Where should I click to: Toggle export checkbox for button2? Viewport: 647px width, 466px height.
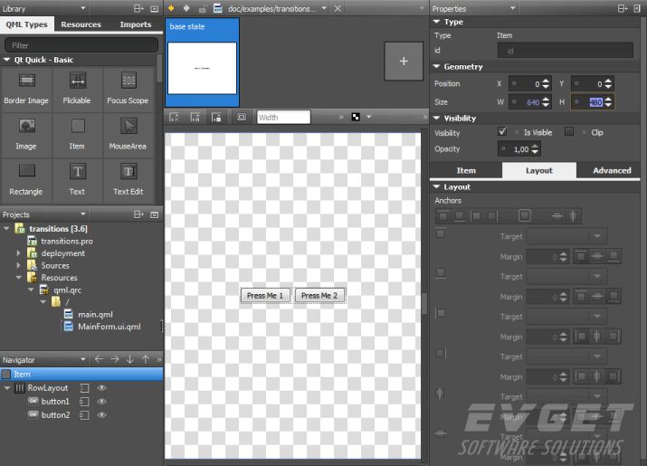[x=84, y=414]
